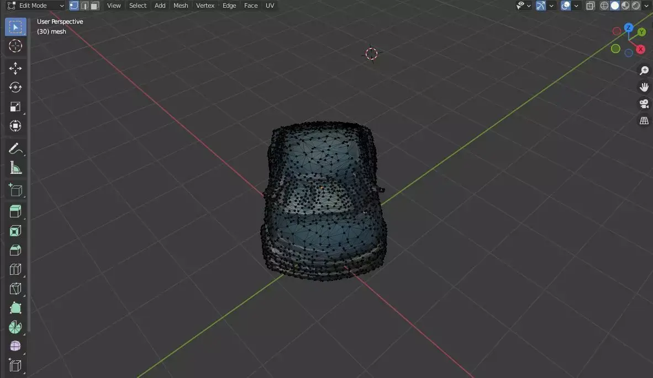Image resolution: width=653 pixels, height=378 pixels.
Task: Activate the Extrude Region tool
Action: [15, 211]
